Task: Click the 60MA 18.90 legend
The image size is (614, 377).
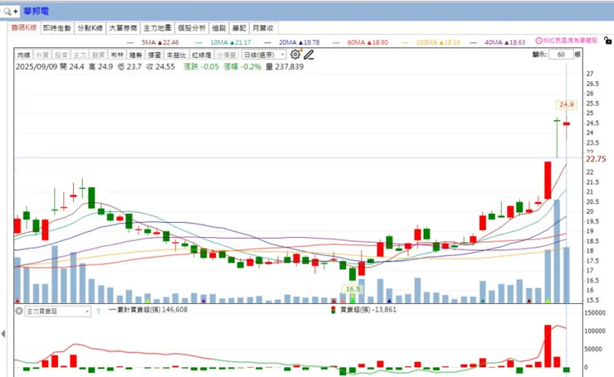Action: [360, 42]
